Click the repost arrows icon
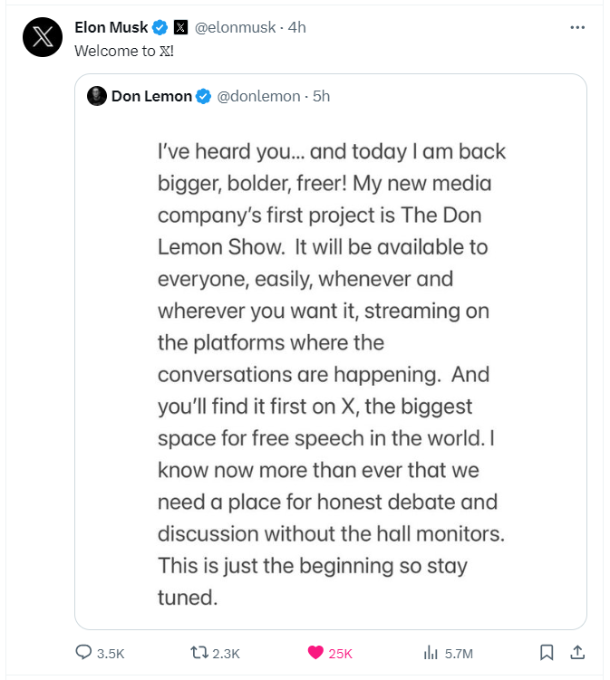Viewport: 610px width, 680px height. (199, 653)
